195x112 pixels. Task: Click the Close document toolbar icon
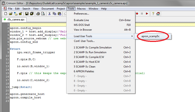click(x=21, y=14)
